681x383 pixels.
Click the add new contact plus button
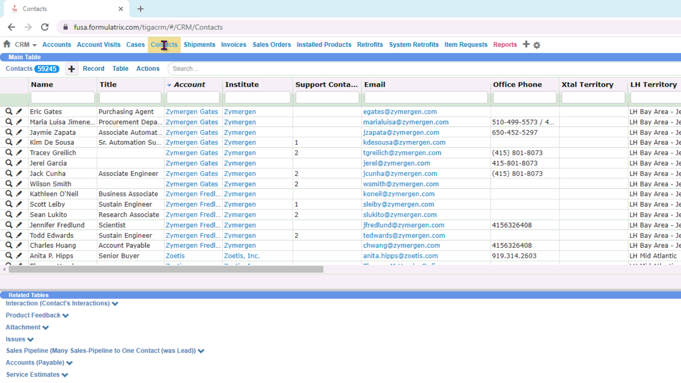[x=71, y=69]
